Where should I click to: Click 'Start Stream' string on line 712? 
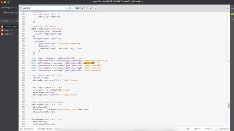point(71,80)
